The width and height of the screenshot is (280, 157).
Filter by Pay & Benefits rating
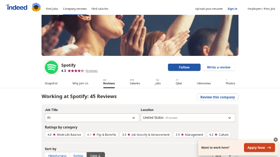[x=101, y=135]
